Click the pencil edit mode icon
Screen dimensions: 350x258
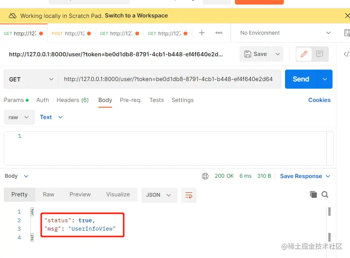point(304,54)
